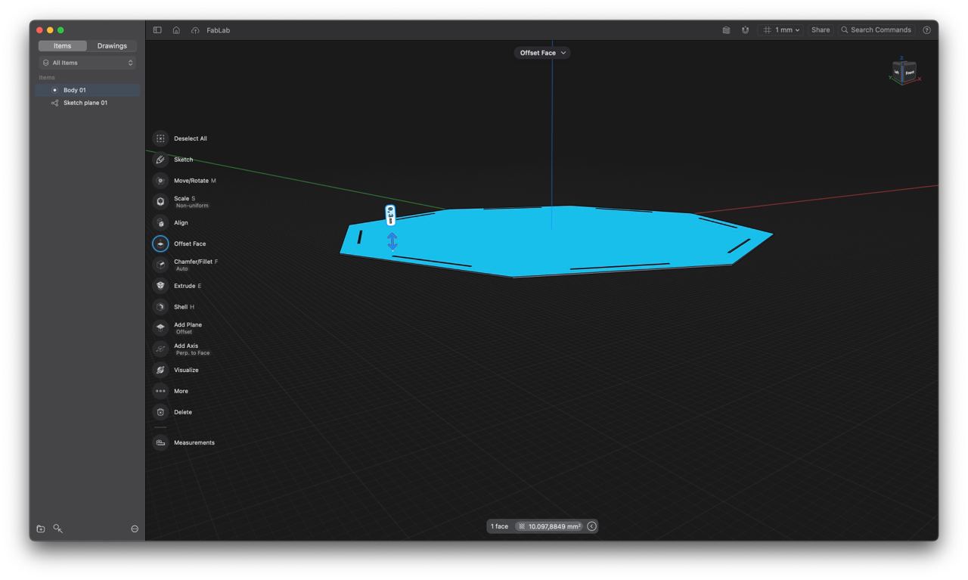The width and height of the screenshot is (968, 580).
Task: Select the Sketch tool icon
Action: pos(160,160)
